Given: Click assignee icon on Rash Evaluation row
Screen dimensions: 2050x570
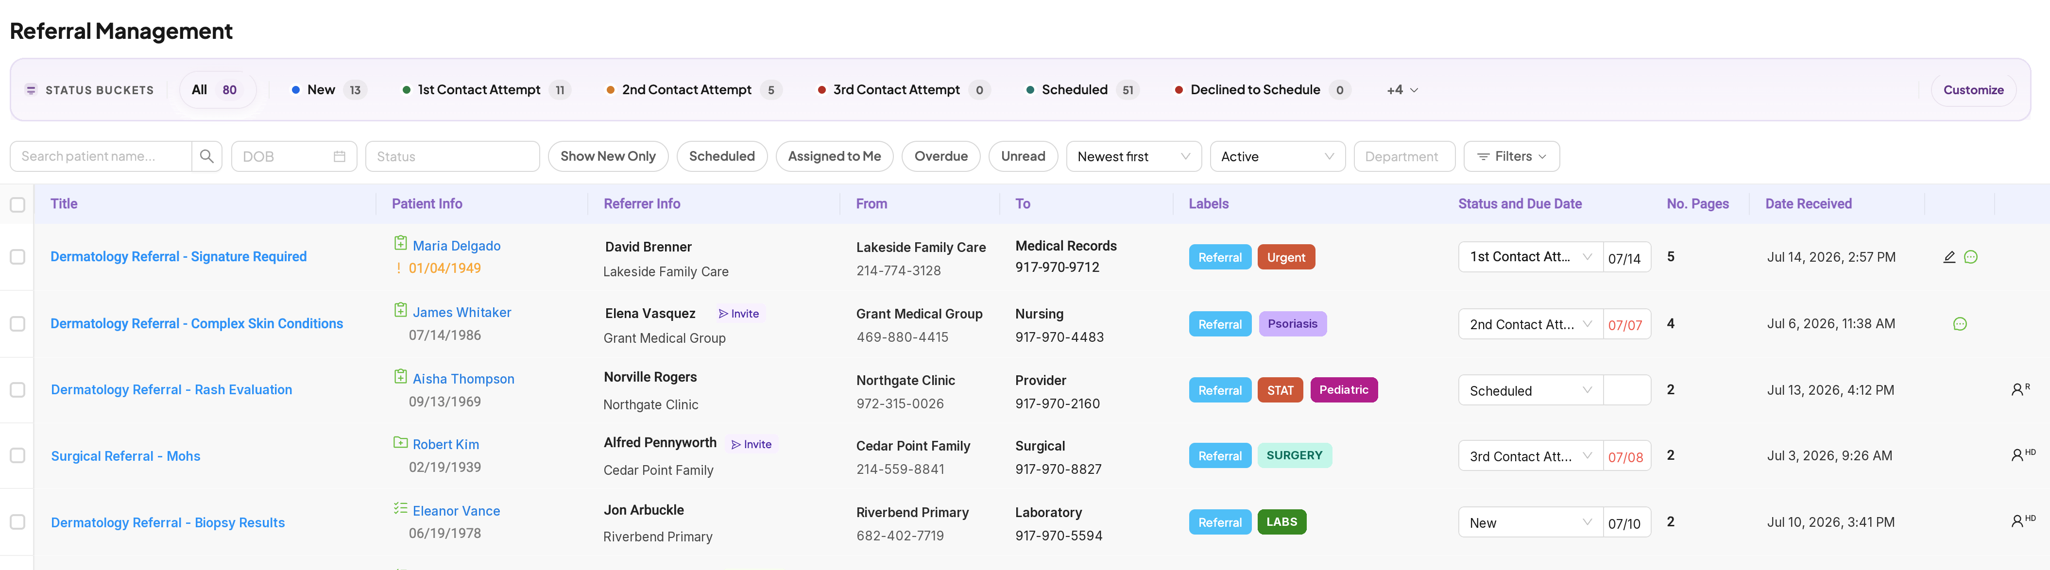Looking at the screenshot, I should click(x=2020, y=389).
